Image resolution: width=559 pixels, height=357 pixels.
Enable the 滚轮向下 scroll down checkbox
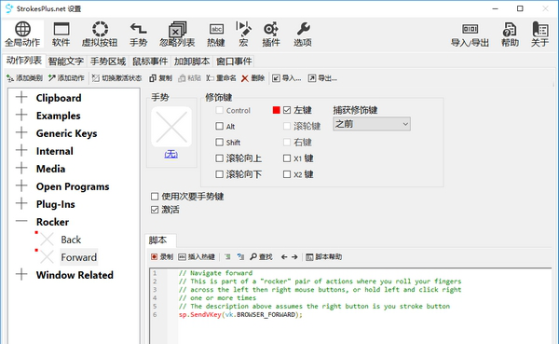219,174
